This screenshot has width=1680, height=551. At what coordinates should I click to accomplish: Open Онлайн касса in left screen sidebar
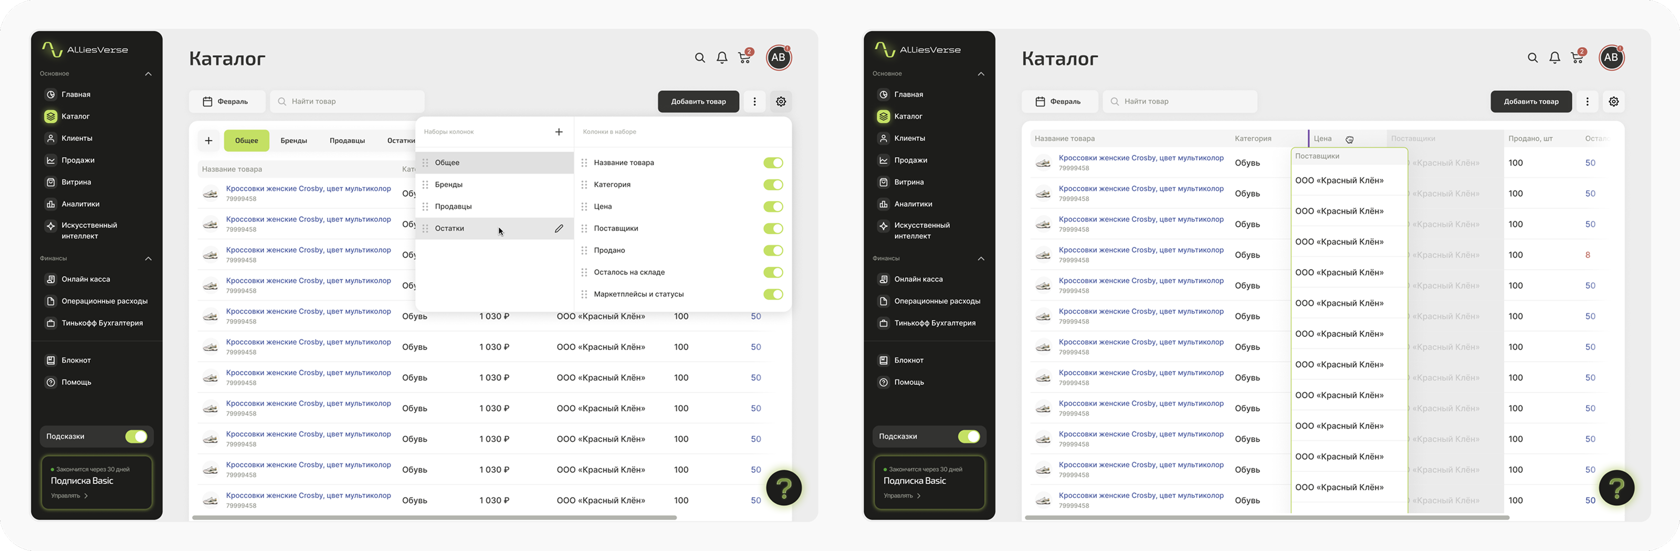pos(78,279)
